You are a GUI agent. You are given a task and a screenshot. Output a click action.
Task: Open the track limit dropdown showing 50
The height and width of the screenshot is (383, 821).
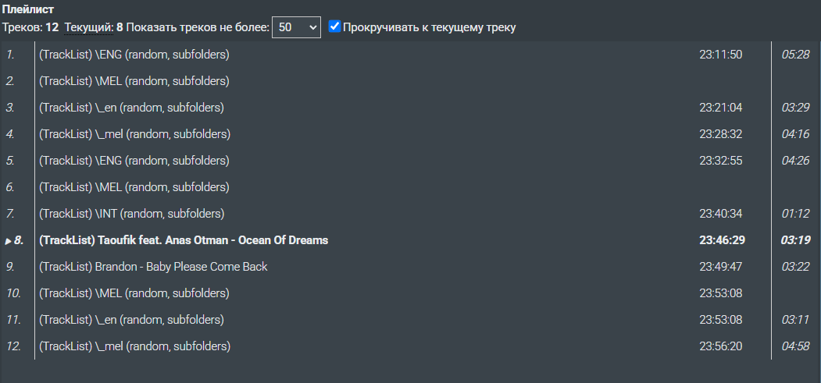(x=296, y=27)
